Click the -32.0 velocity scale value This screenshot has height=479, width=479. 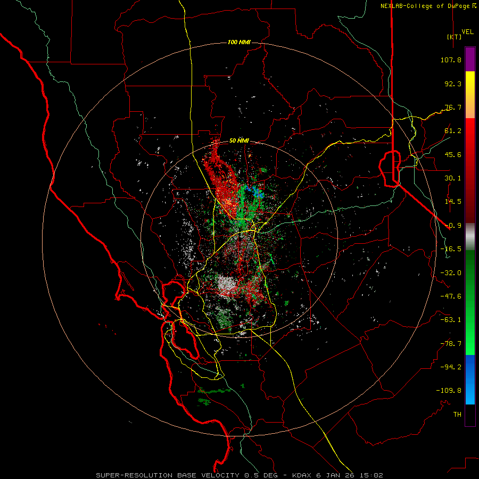451,273
